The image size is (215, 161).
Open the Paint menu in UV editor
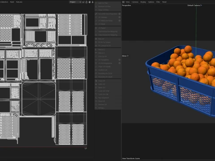pyautogui.click(x=12, y=2)
